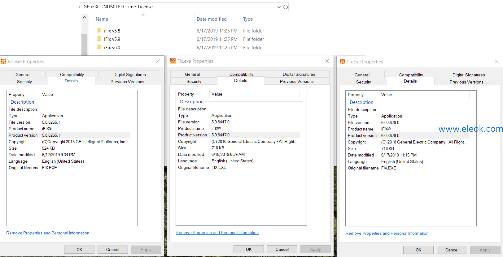
Task: Open the Compatibility tab in the right Properties window
Action: (411, 75)
